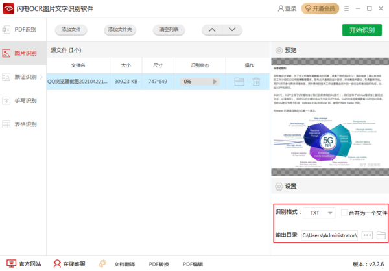Viewport: 389px width, 271px height.
Task: Click the output directory path field
Action: point(329,234)
